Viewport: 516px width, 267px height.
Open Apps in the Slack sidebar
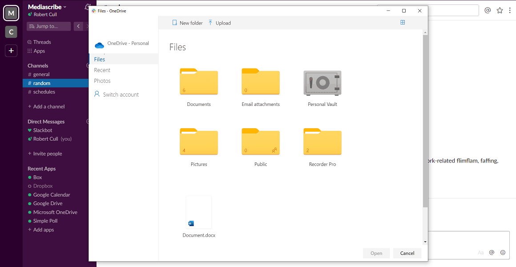[x=36, y=51]
